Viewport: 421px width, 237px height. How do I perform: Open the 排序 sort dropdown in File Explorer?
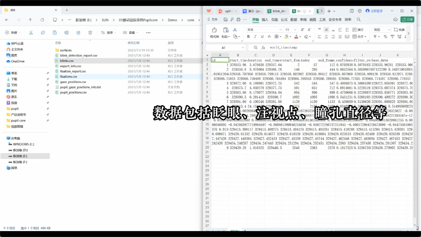click(x=108, y=32)
